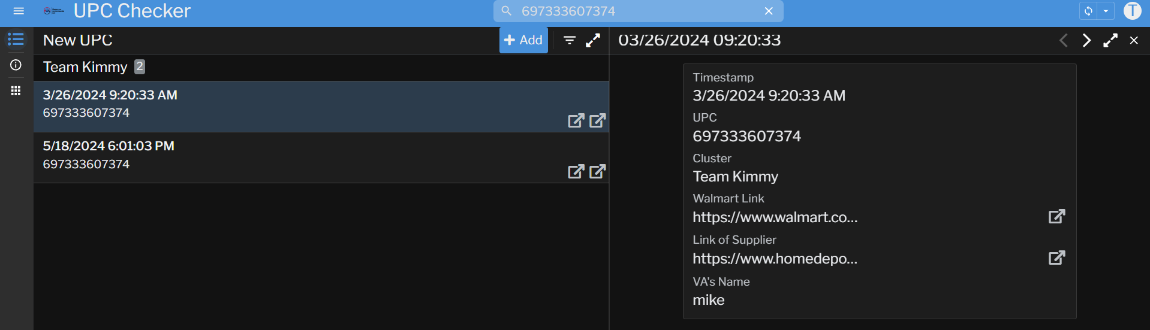Collapse the Team Kimmy group header

85,67
